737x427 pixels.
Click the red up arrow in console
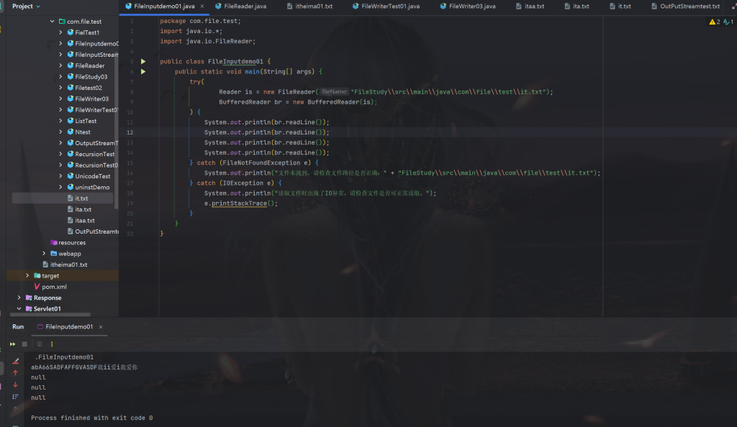pyautogui.click(x=16, y=373)
